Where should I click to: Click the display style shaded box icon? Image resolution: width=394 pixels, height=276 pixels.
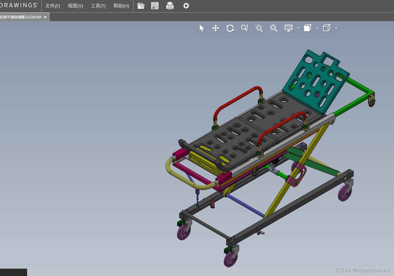pyautogui.click(x=308, y=28)
